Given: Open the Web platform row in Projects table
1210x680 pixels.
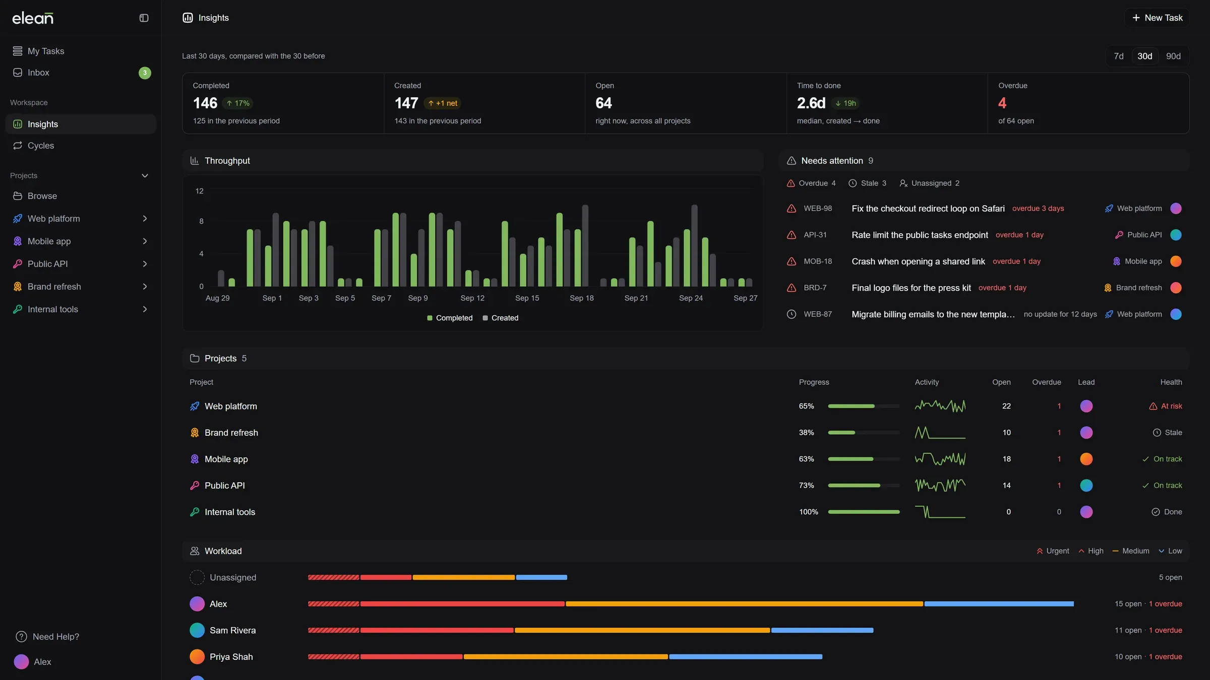Looking at the screenshot, I should pos(686,406).
